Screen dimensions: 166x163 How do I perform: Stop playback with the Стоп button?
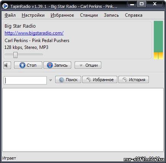click(28, 65)
